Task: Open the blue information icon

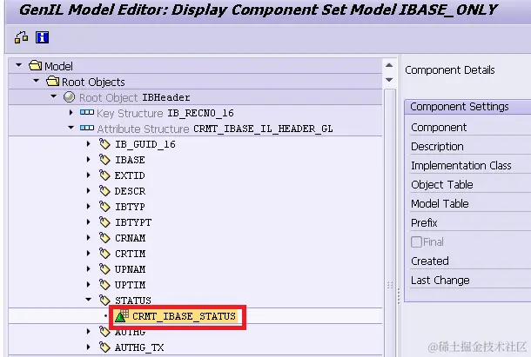Action: click(x=42, y=37)
